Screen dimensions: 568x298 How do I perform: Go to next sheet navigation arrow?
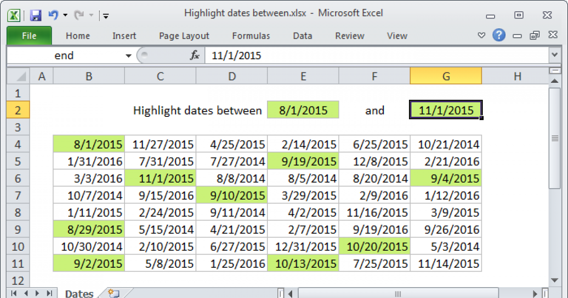click(37, 293)
